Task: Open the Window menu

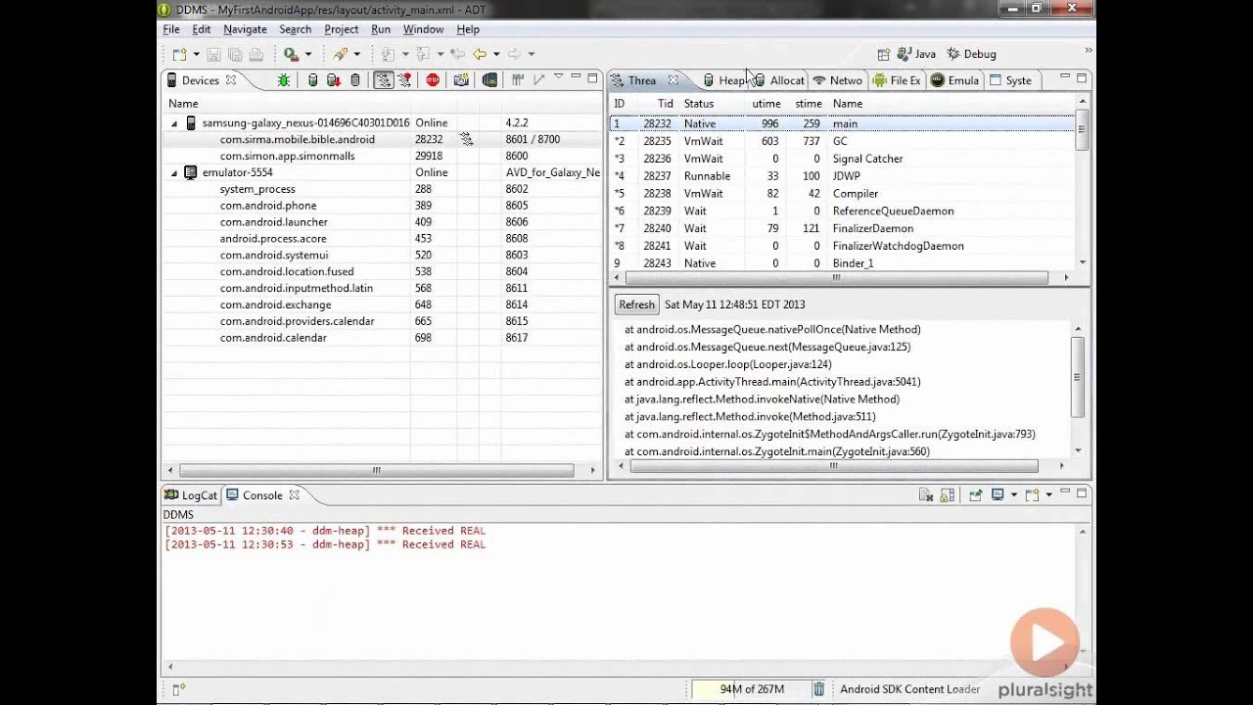Action: pos(423,29)
